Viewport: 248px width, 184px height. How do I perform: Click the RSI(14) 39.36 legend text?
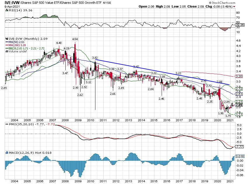[20, 10]
